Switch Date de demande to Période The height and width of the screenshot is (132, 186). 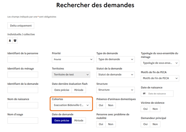(x=79, y=120)
